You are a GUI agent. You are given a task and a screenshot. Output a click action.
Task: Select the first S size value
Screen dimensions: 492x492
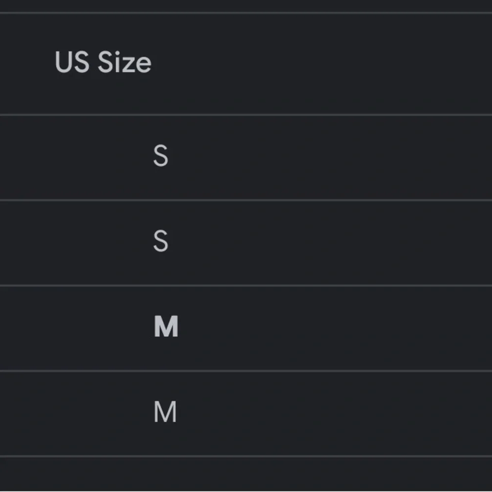[161, 156]
